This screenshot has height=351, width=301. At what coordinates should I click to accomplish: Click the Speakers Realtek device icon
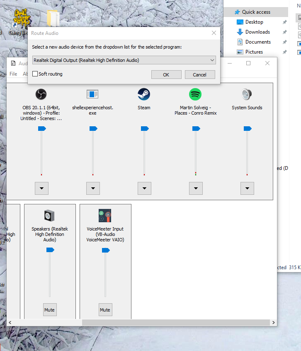coord(49,216)
